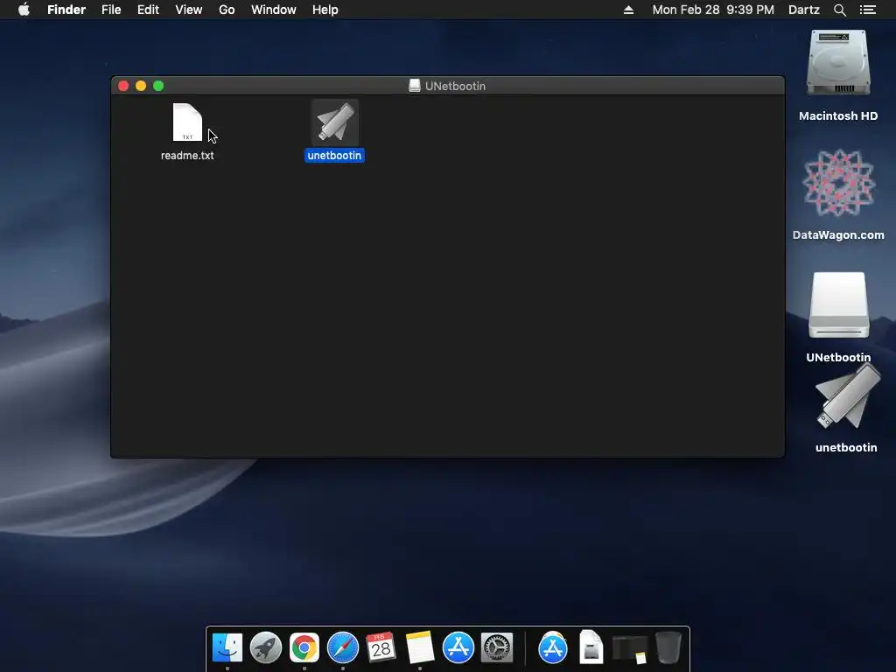Screen dimensions: 896x672
Task: Open Notes from the Dock
Action: click(420, 648)
